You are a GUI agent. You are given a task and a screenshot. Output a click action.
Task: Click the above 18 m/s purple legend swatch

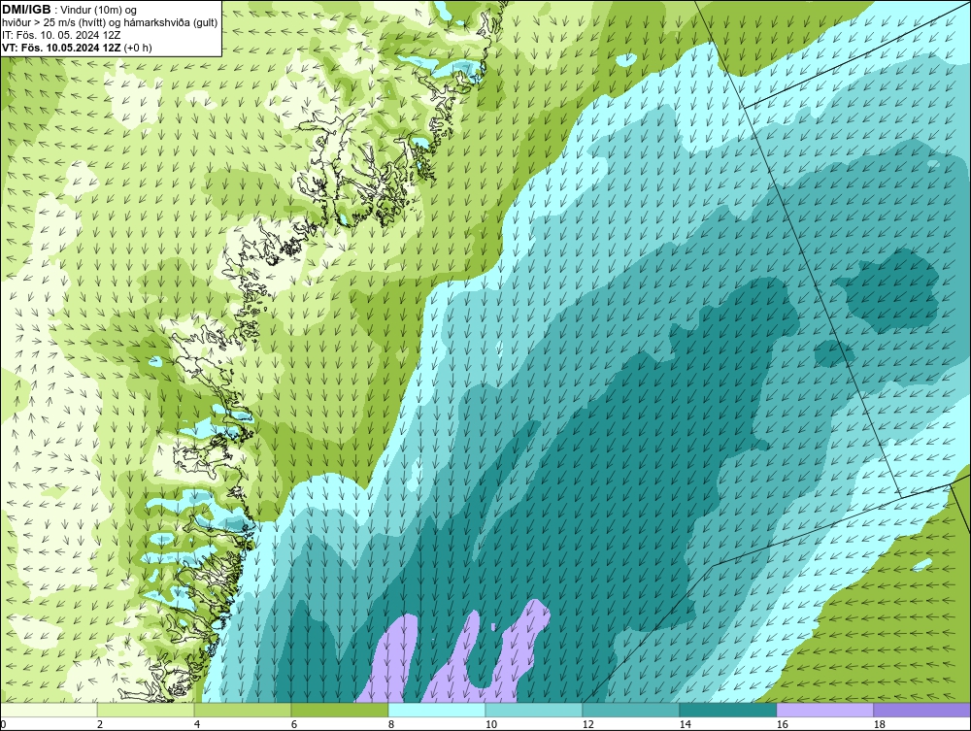(921, 710)
